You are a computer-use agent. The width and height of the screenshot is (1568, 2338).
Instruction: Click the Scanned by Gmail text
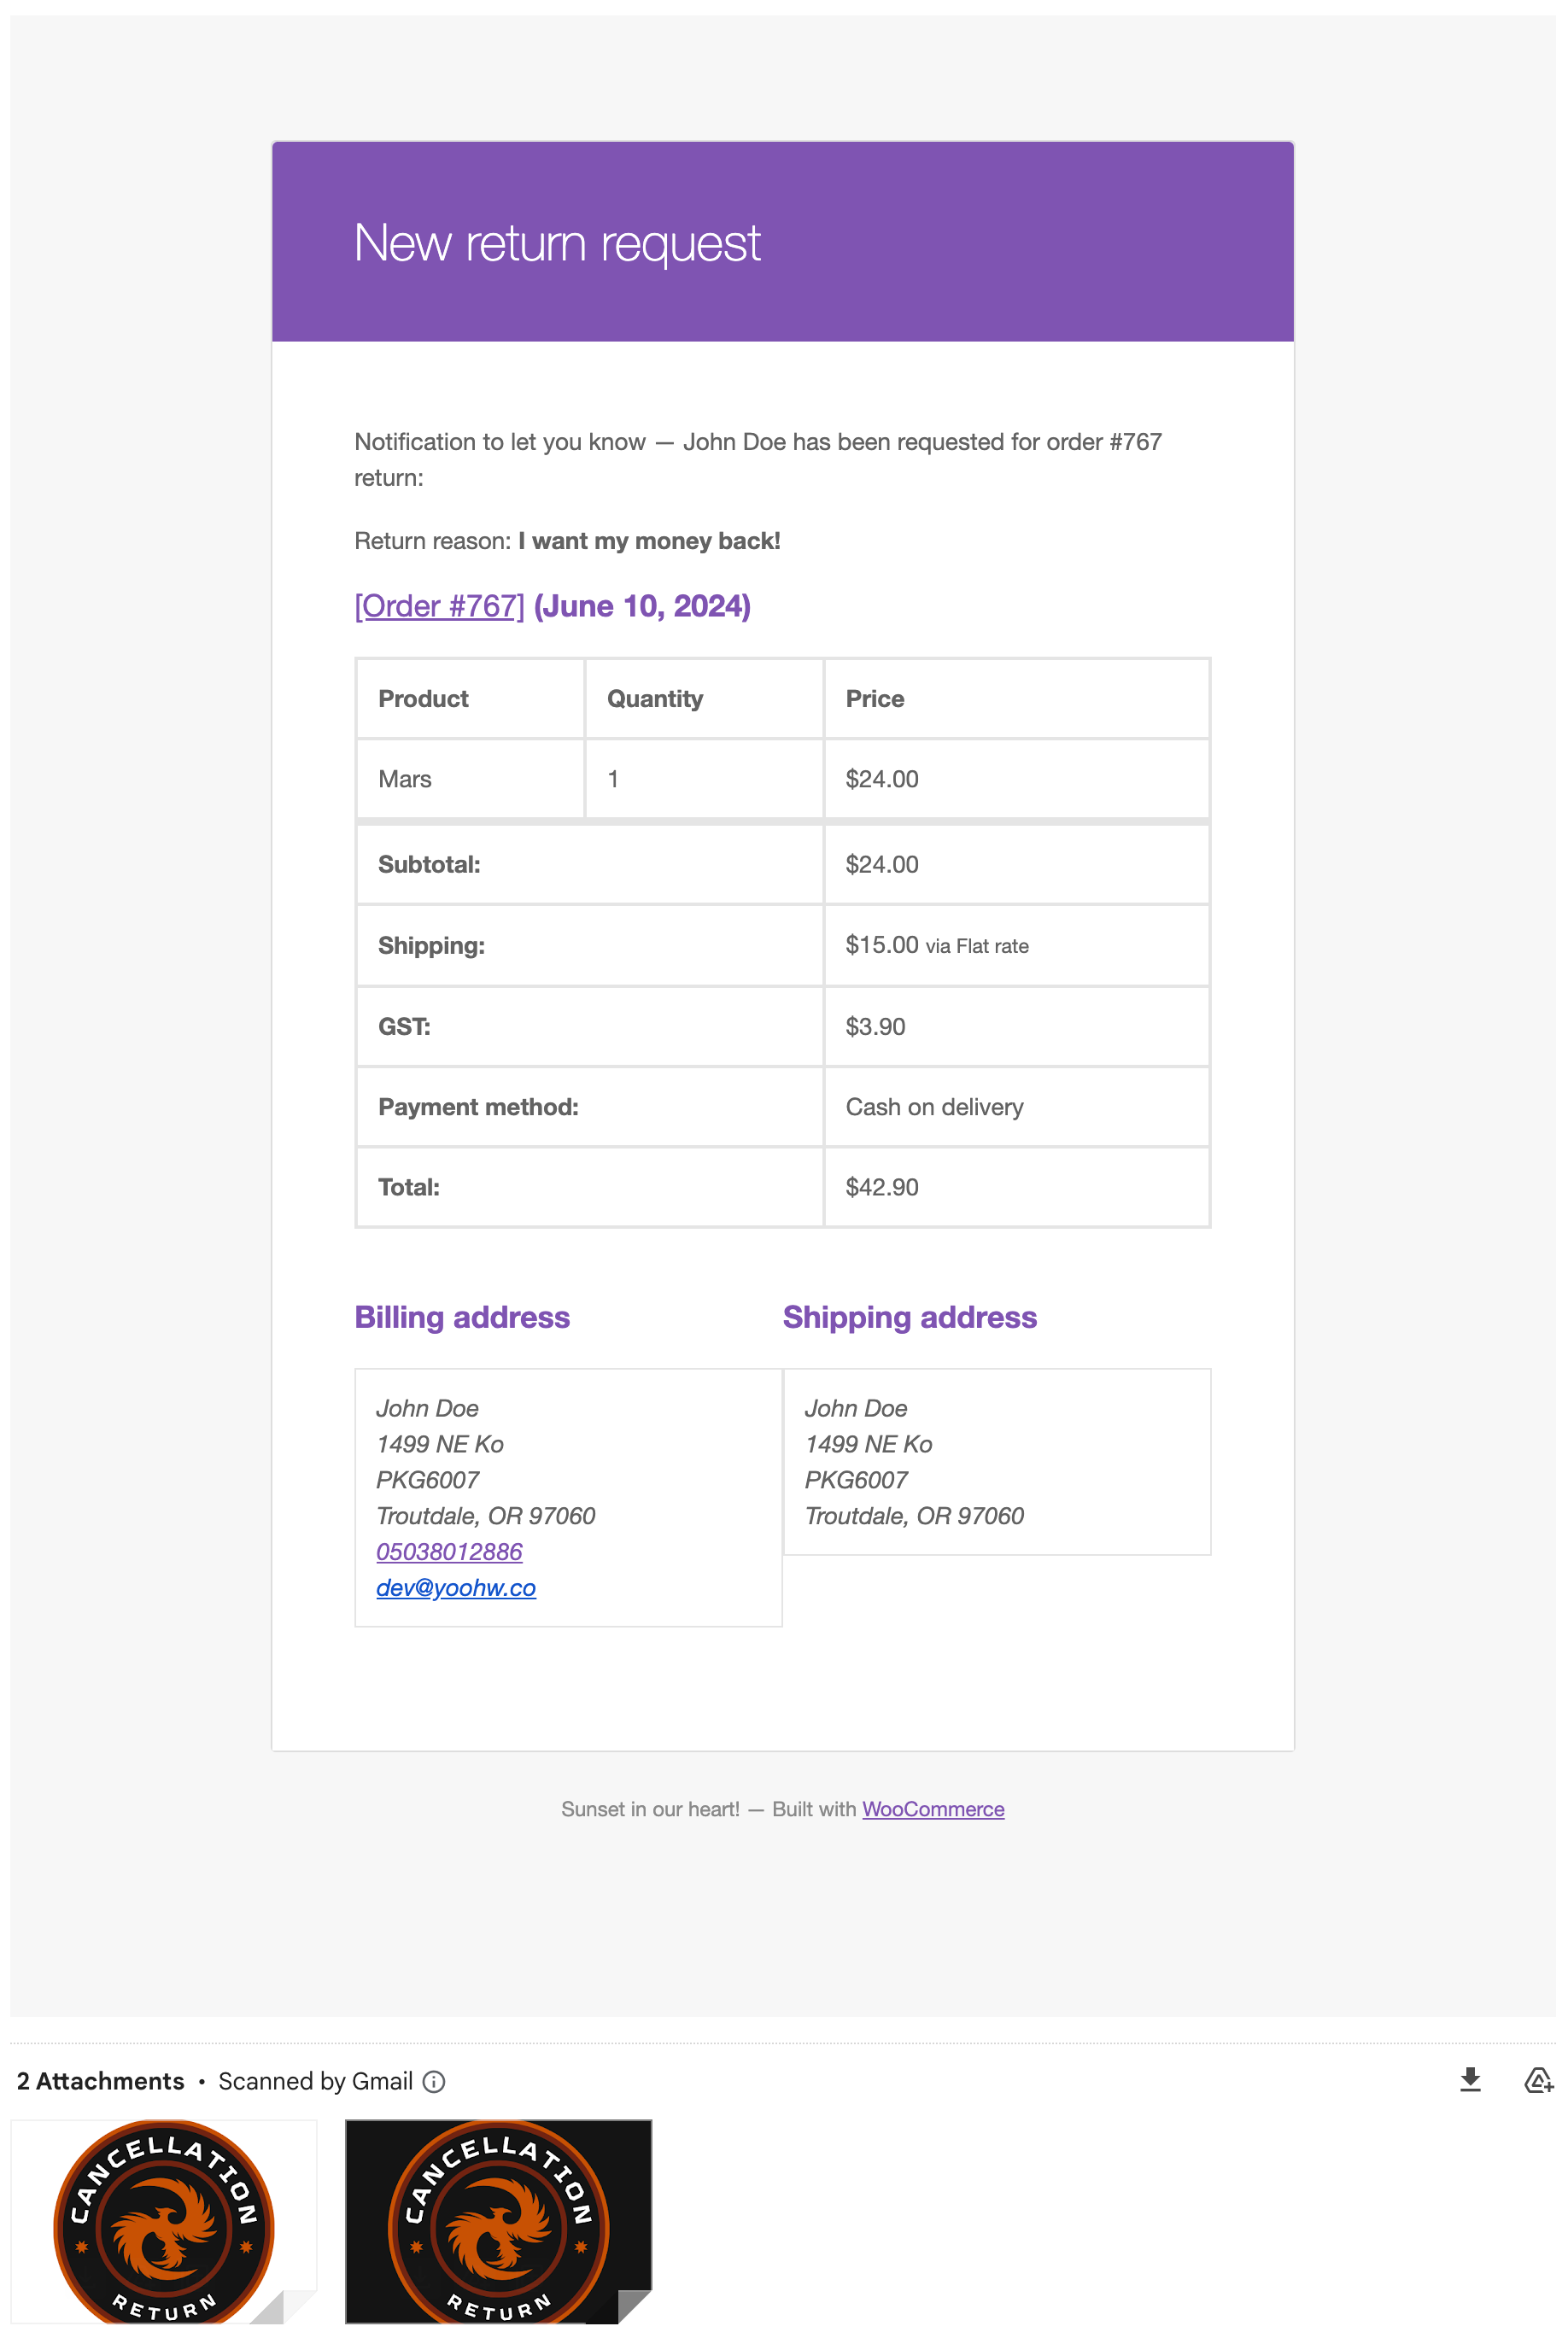pyautogui.click(x=315, y=2081)
